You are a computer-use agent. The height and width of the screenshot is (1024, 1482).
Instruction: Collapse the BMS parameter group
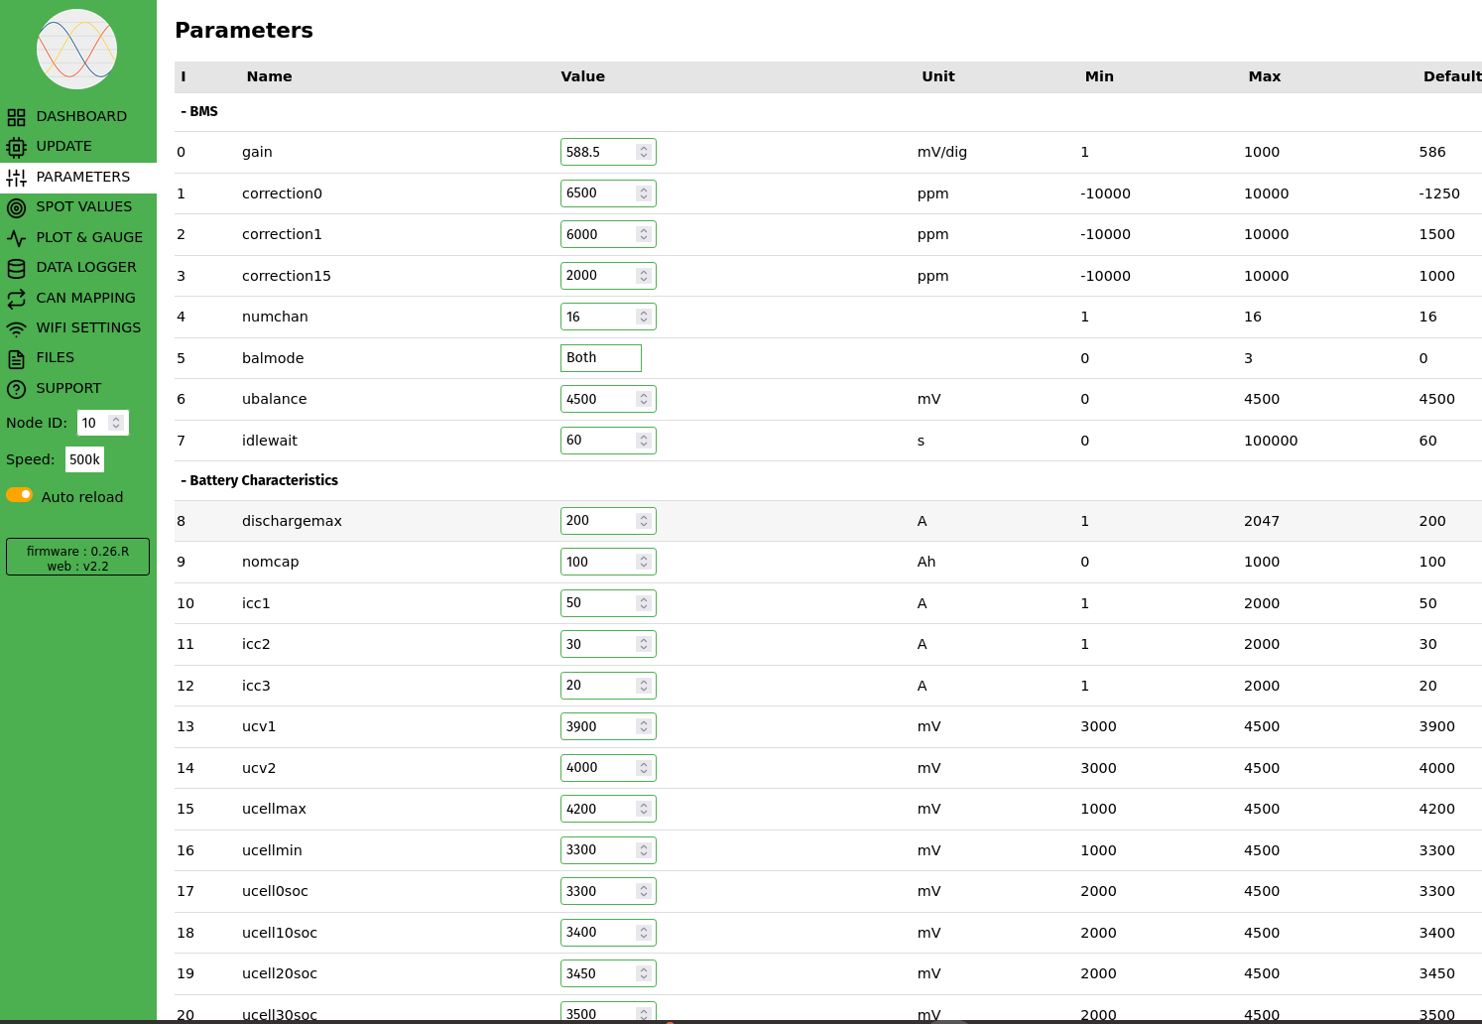[199, 112]
